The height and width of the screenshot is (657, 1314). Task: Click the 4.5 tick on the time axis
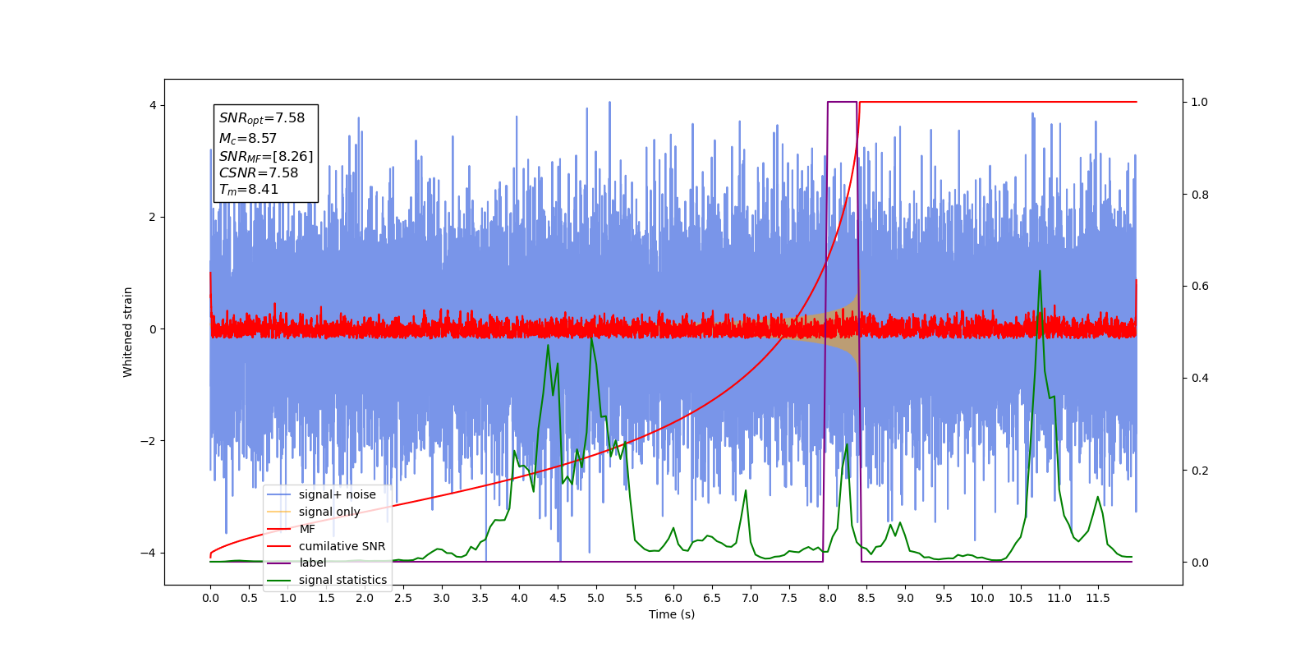tap(558, 598)
